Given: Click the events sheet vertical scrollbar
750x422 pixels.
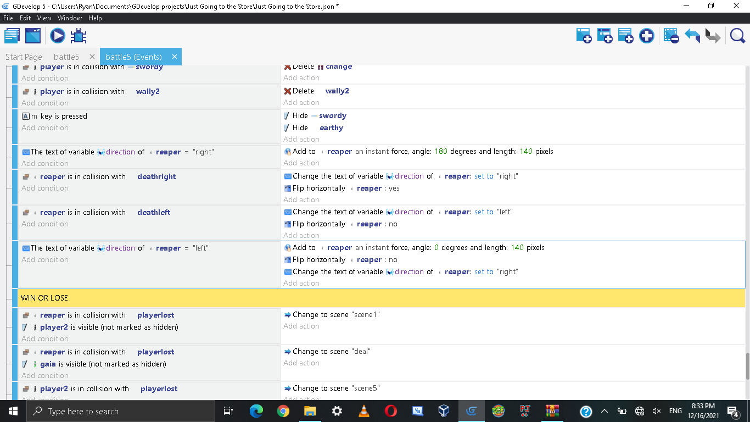Looking at the screenshot, I should pyautogui.click(x=747, y=366).
